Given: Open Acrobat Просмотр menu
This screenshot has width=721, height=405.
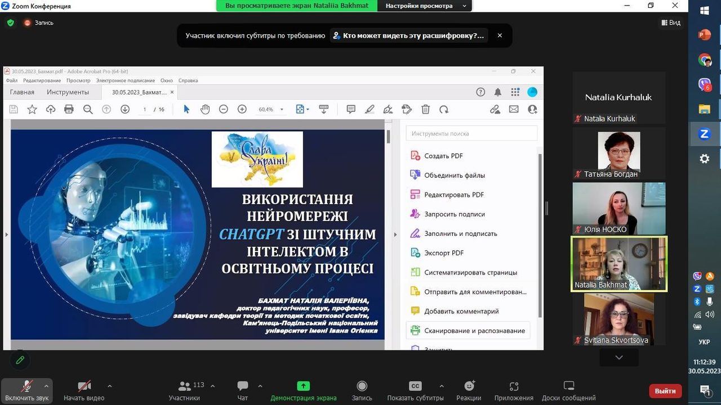Looking at the screenshot, I should point(78,80).
